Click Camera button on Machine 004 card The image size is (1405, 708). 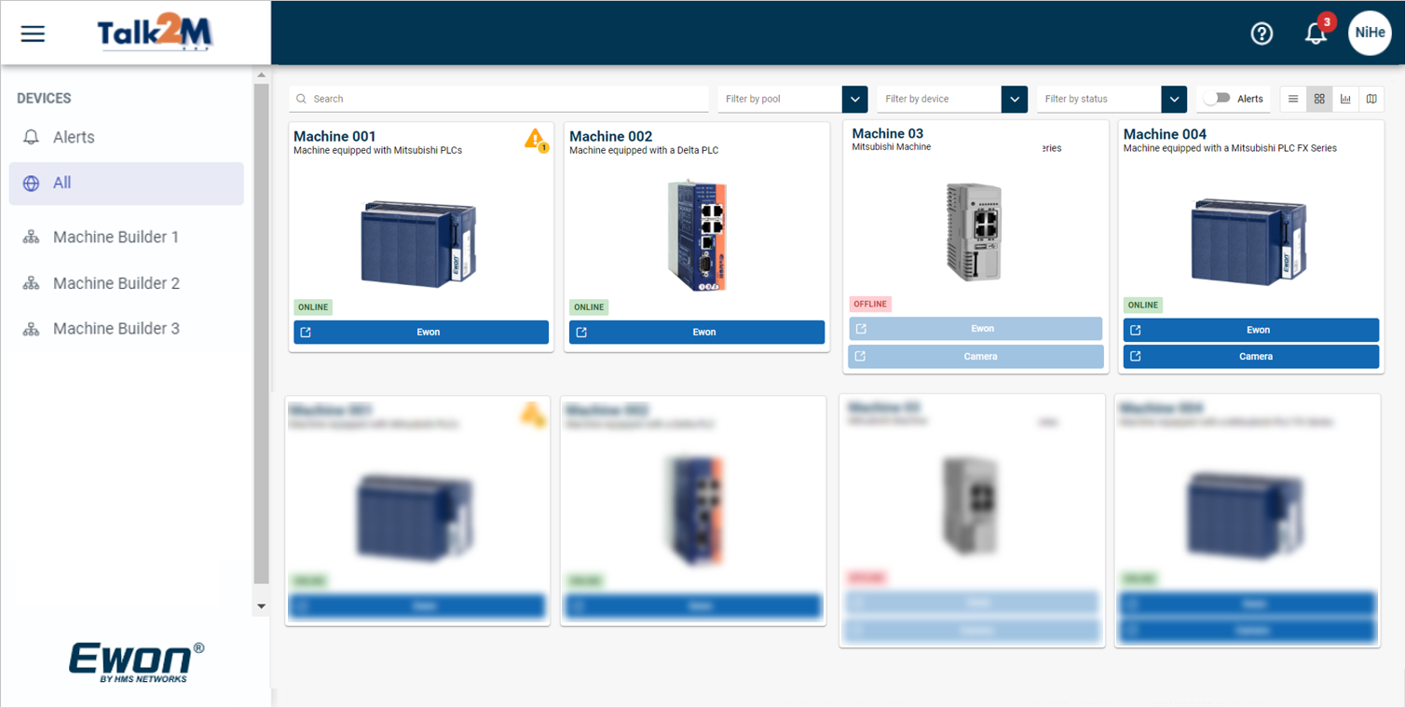(1251, 357)
